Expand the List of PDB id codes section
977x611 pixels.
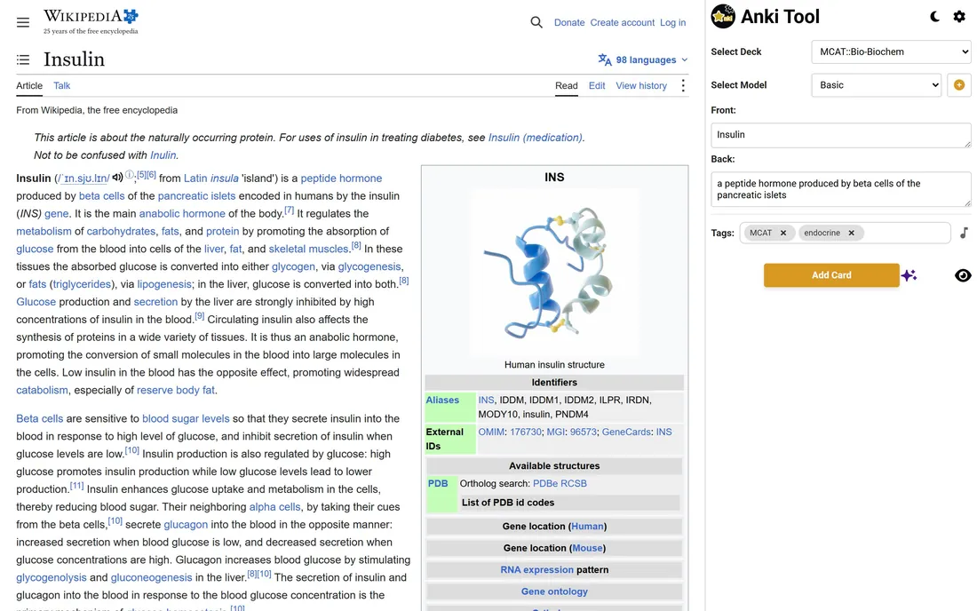568,503
